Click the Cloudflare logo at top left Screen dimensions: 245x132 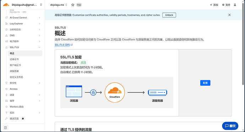[6, 5]
